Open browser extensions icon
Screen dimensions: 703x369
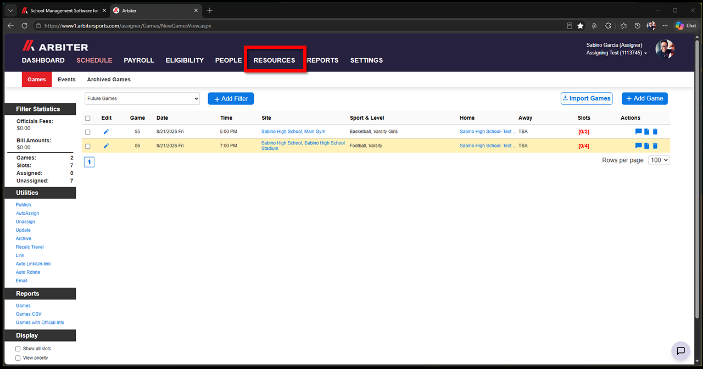coord(609,26)
